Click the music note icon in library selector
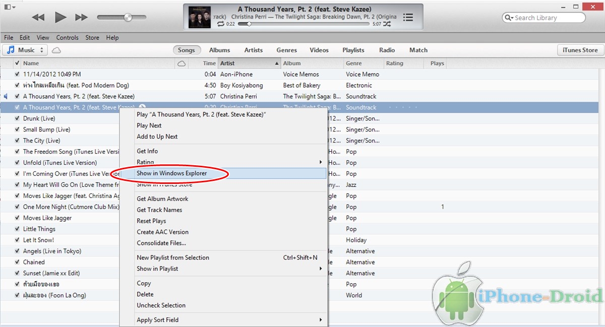 [11, 50]
